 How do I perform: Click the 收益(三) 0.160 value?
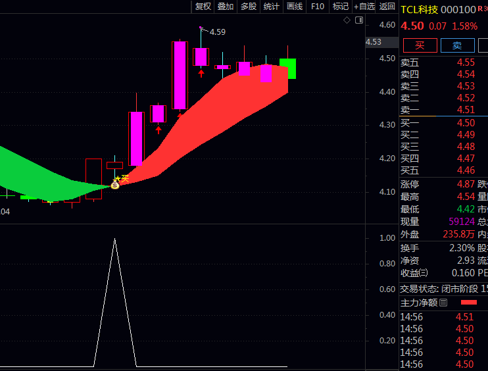point(463,273)
